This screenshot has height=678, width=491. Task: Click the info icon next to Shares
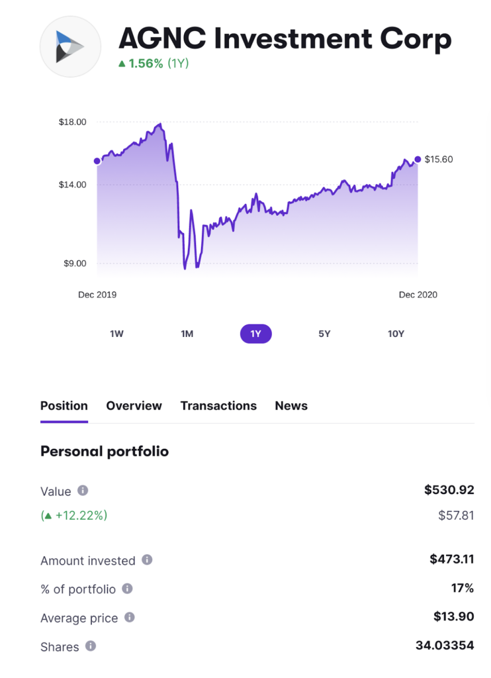click(x=91, y=646)
